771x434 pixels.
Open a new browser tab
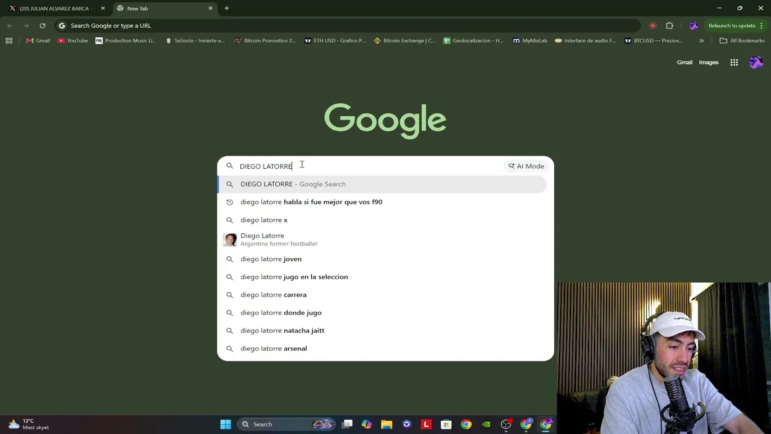(226, 8)
